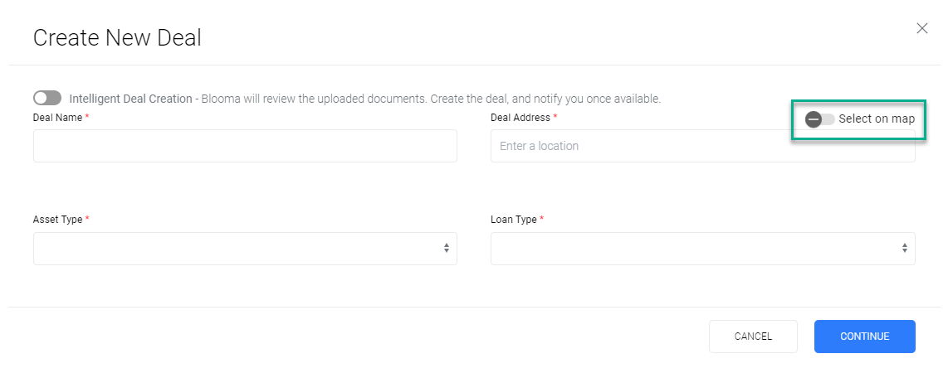Screen dimensions: 948x373
Task: Click the bold 'Intelligent Deal Creation' text
Action: (130, 99)
